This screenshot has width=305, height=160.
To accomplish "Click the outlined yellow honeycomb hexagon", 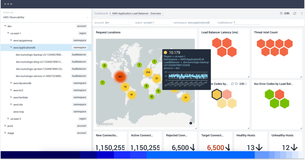I will tap(217, 94).
